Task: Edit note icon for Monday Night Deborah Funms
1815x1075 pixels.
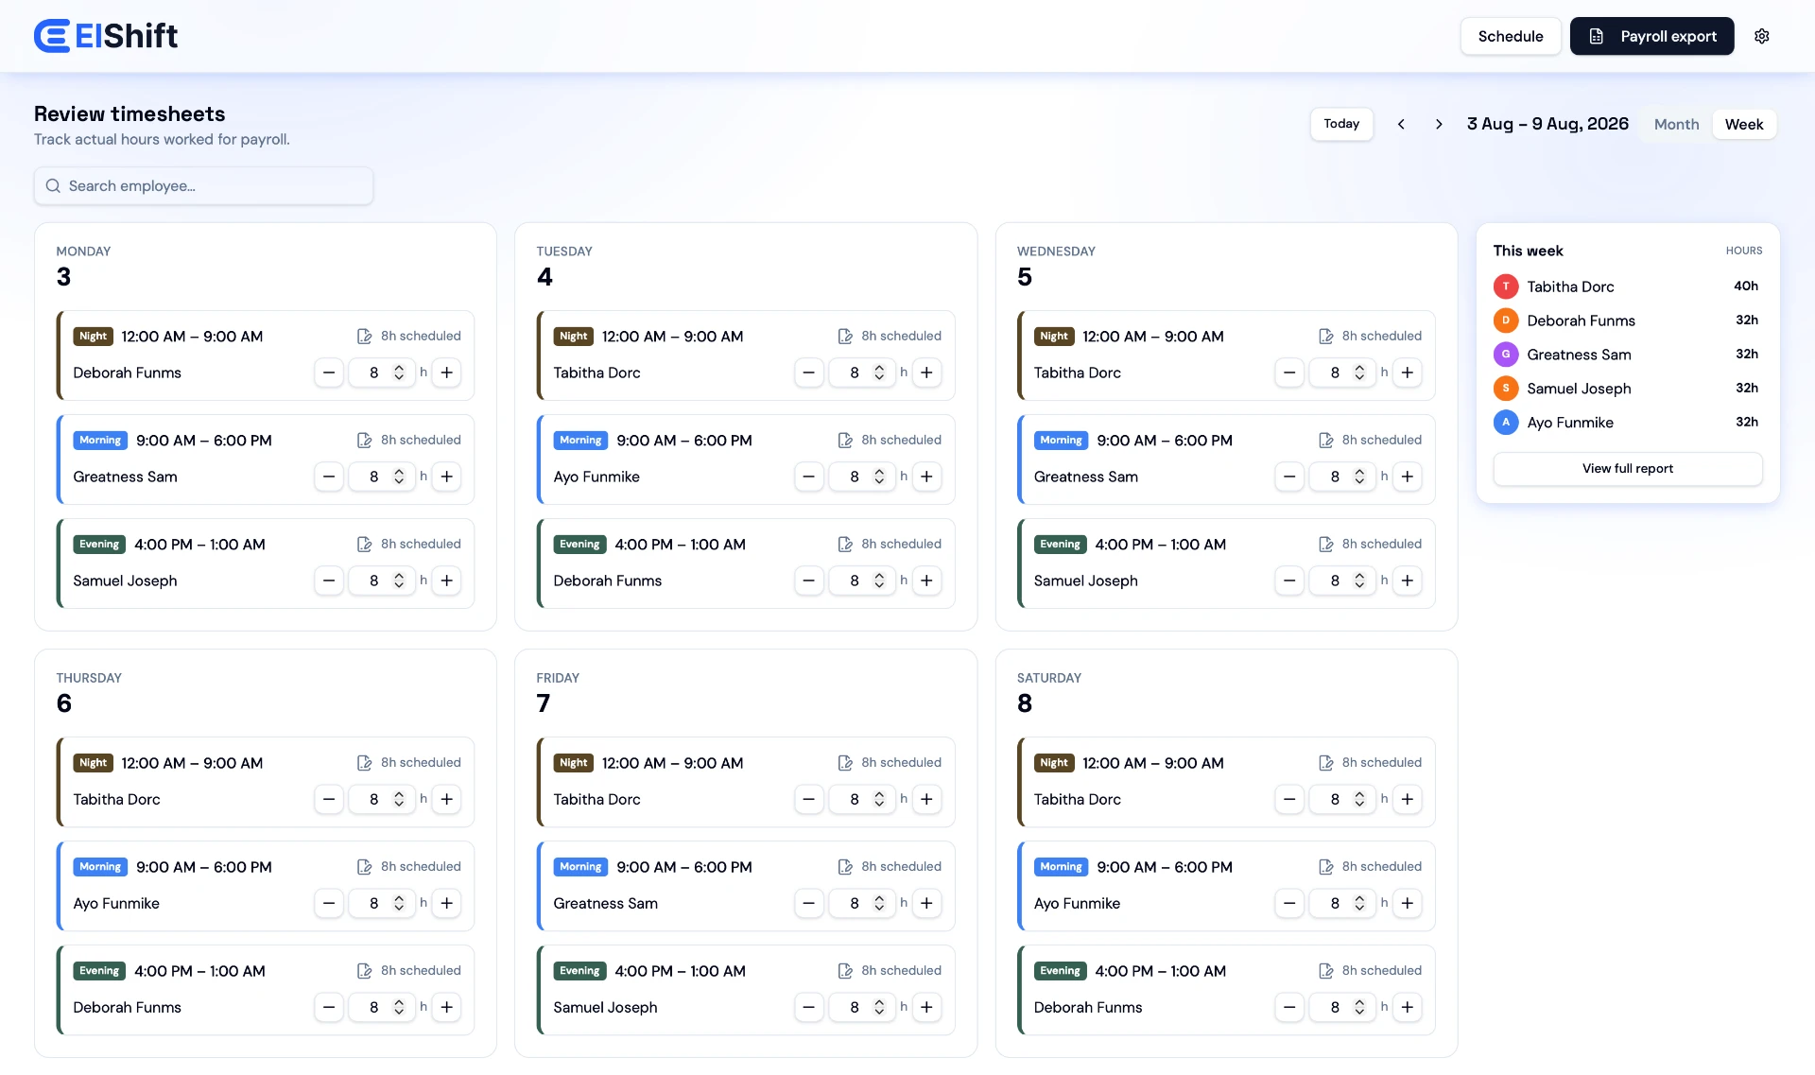Action: tap(364, 336)
